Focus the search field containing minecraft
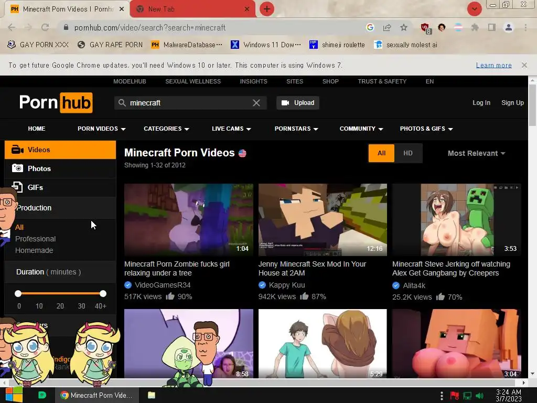The height and width of the screenshot is (403, 537). 190,103
